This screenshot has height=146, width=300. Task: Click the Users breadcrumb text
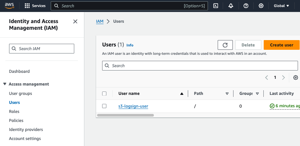click(x=119, y=21)
